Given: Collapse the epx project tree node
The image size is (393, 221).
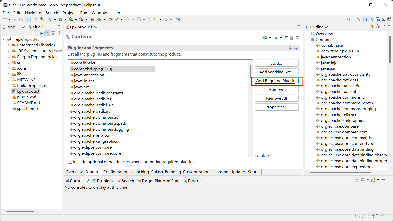Looking at the screenshot, I should tap(4, 39).
